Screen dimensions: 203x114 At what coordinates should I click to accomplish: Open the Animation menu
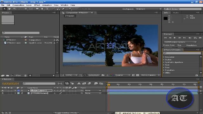tap(47, 5)
